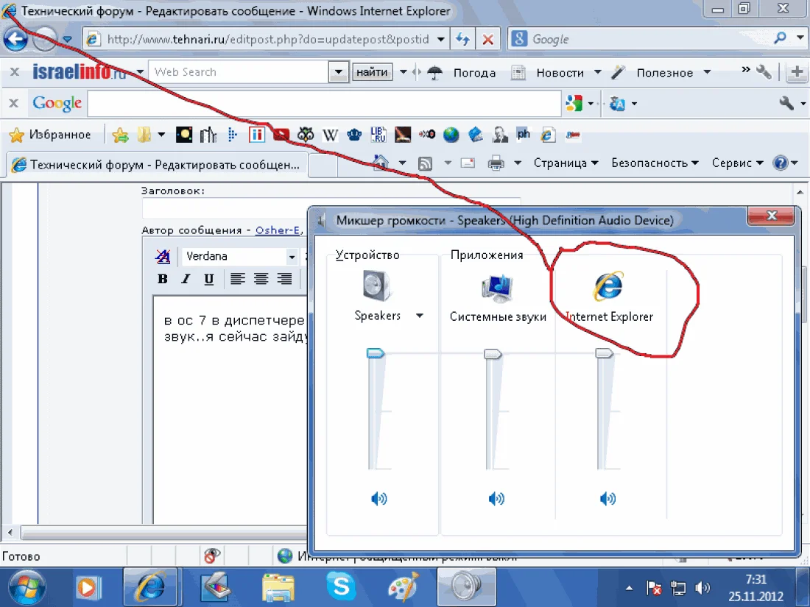810x607 pixels.
Task: Click the Google Toolbar share icon
Action: point(574,103)
